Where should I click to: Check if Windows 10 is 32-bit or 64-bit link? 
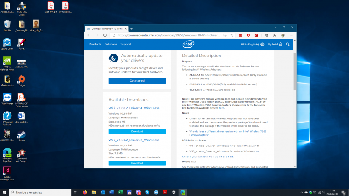[208, 157]
